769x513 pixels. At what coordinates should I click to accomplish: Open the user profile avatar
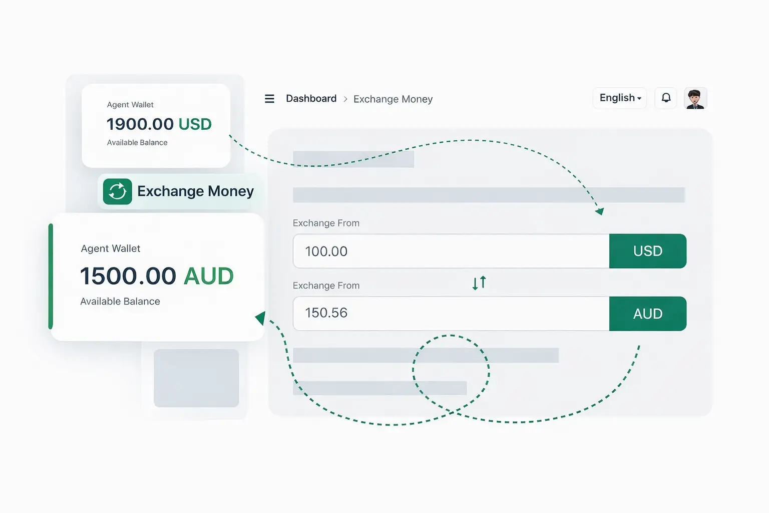(695, 99)
